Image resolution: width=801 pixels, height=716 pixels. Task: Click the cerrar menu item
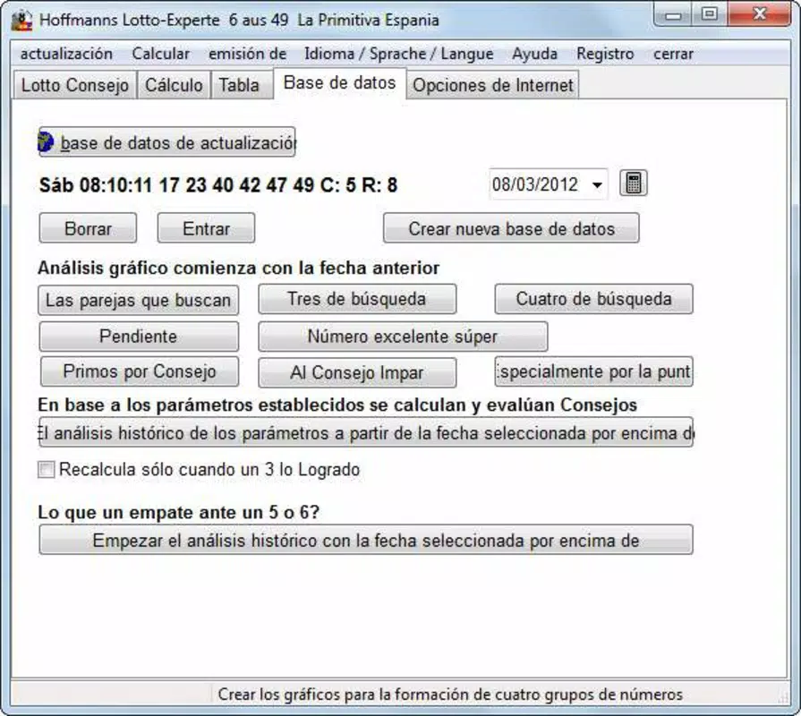pos(673,54)
